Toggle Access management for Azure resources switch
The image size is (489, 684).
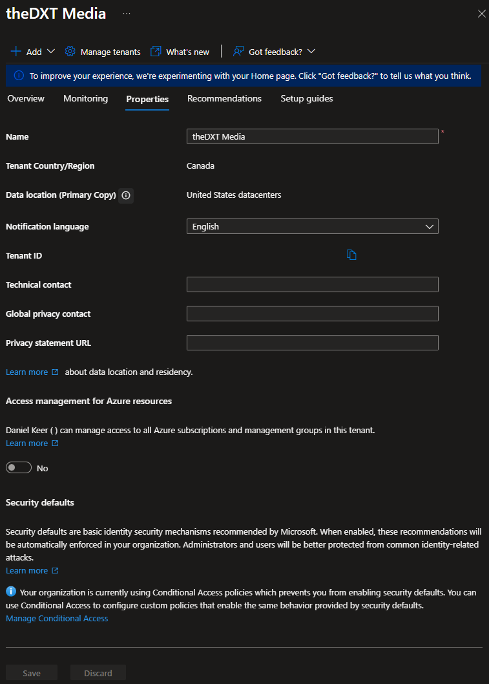pos(19,467)
